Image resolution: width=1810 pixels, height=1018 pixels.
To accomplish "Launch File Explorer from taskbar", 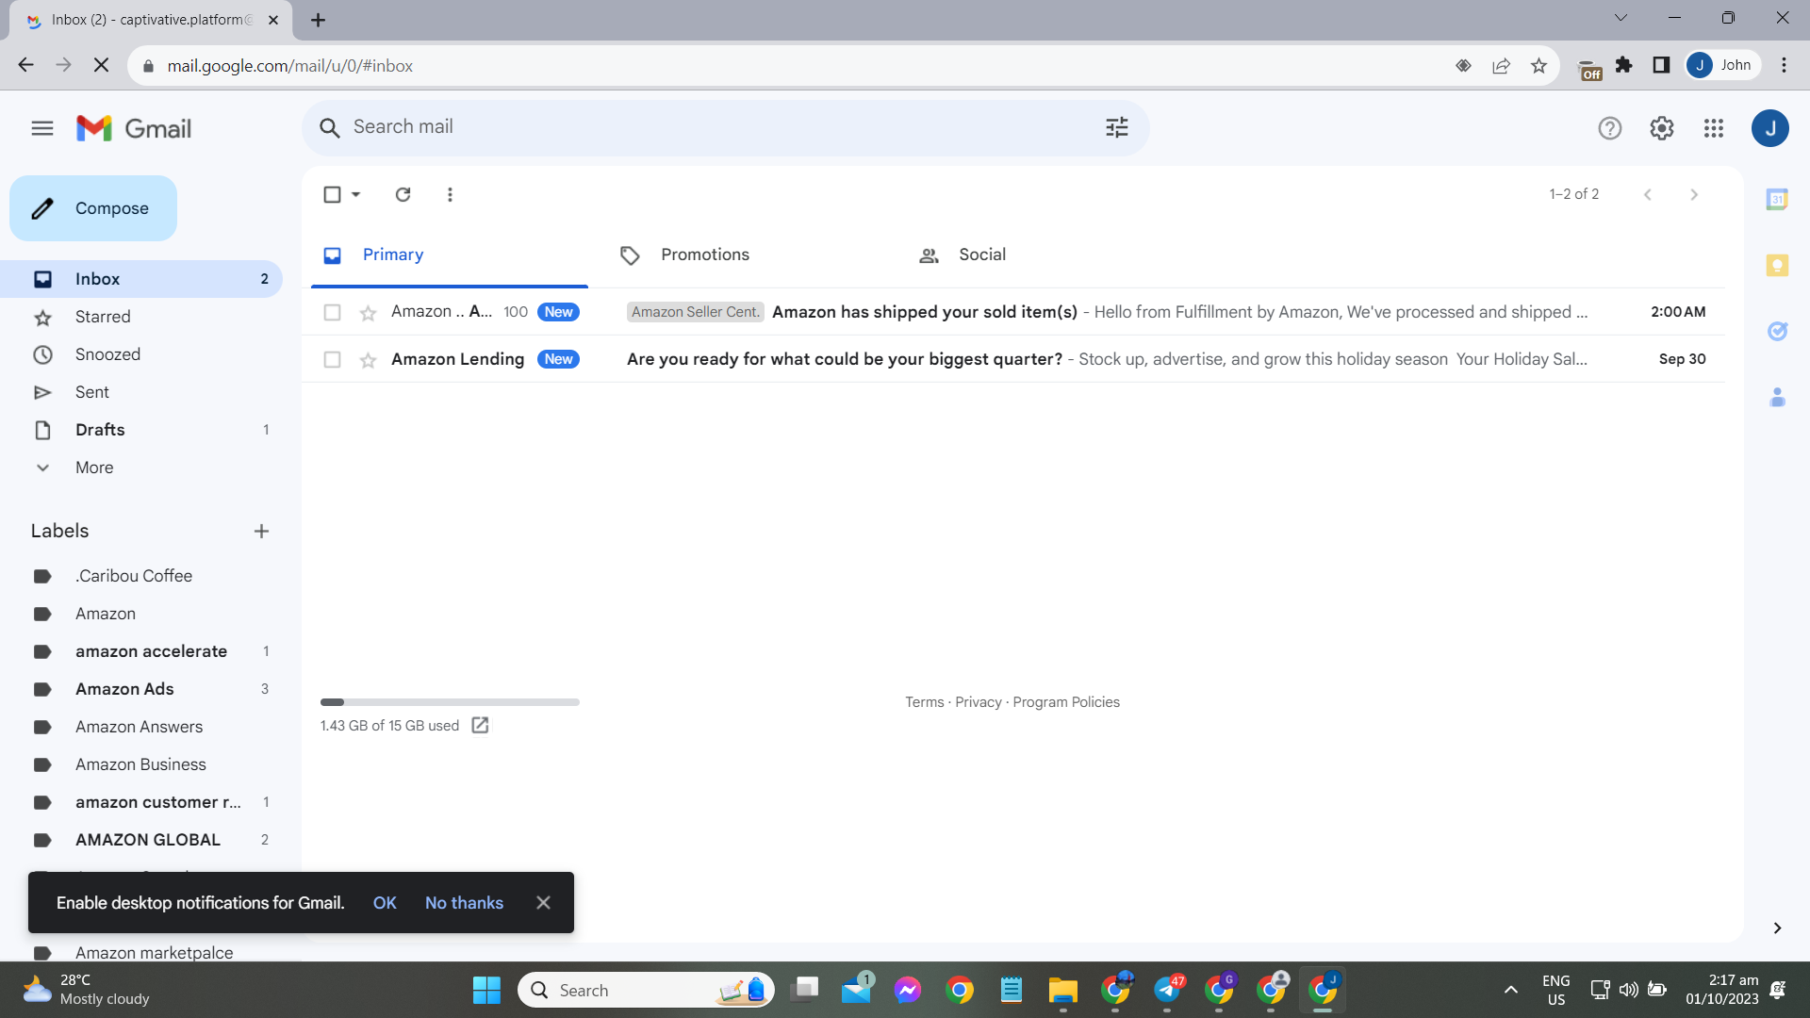I will pyautogui.click(x=1062, y=990).
